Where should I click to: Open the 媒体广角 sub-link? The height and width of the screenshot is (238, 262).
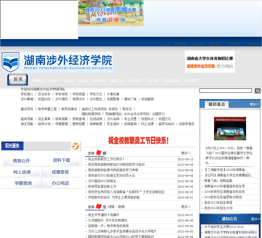(x=130, y=99)
